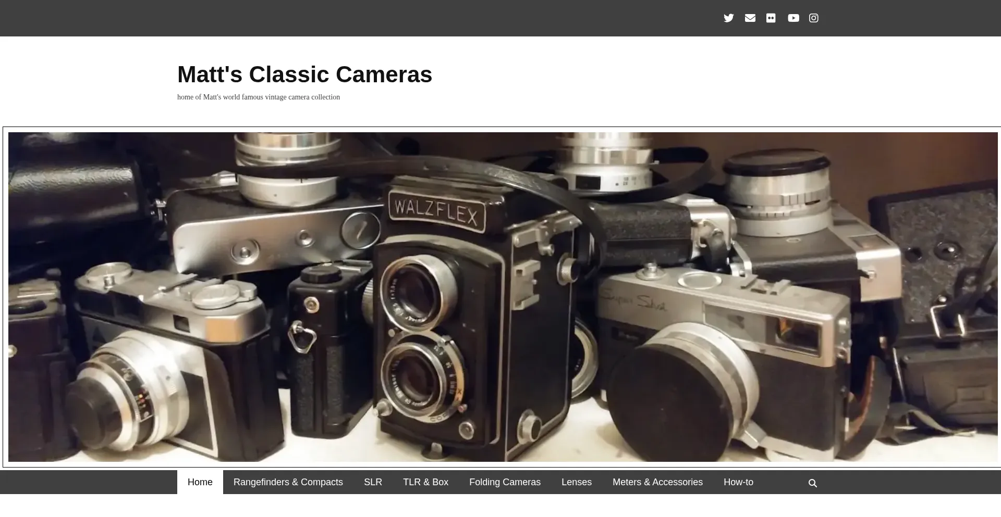Open the Flickr photo page icon
This screenshot has width=1001, height=517.
(771, 18)
